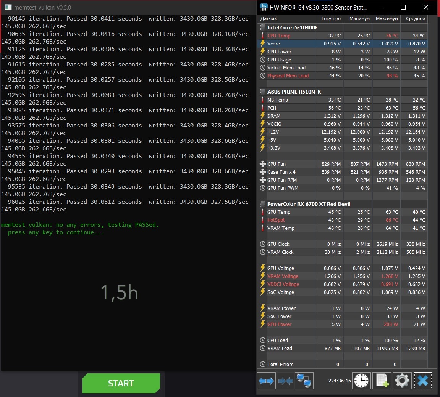Select the Virtual Mem Load sensor row
Screen dimensions: 440x397
pyautogui.click(x=342, y=68)
